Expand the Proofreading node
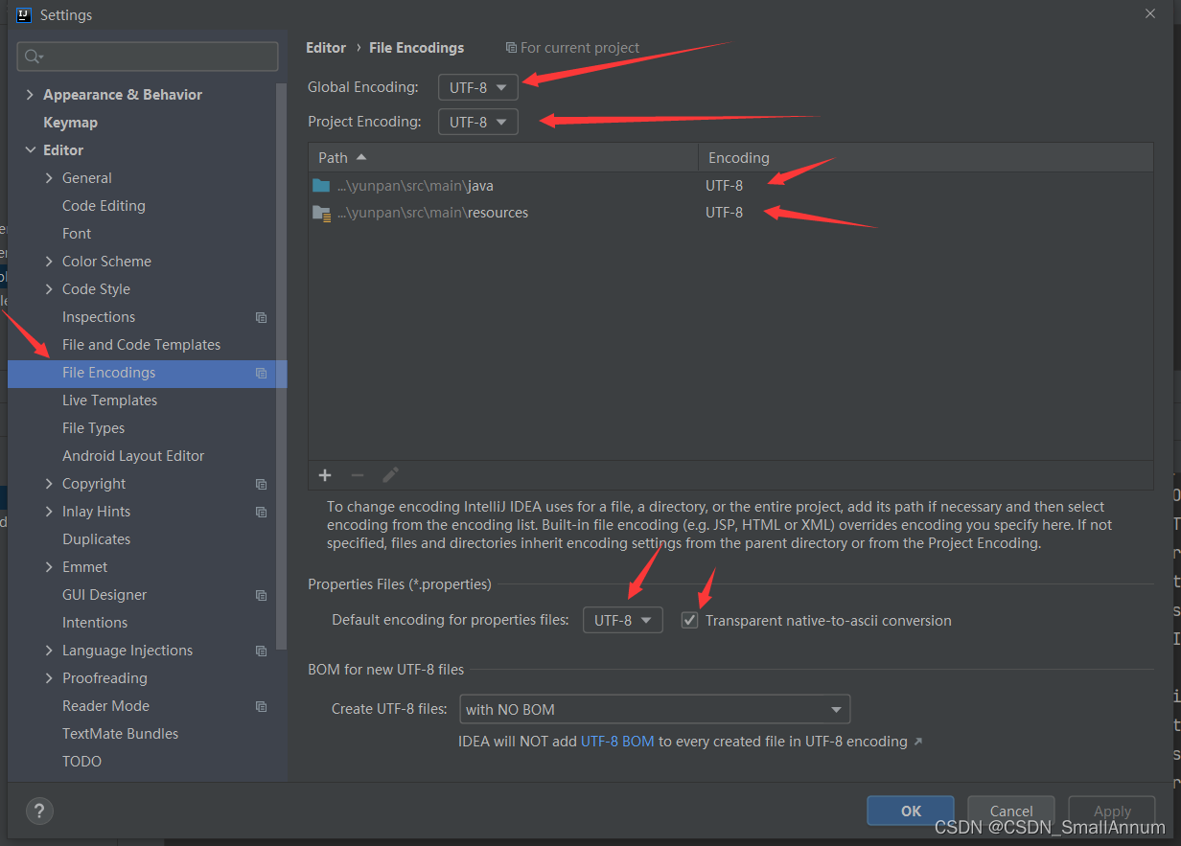The image size is (1181, 846). (49, 677)
